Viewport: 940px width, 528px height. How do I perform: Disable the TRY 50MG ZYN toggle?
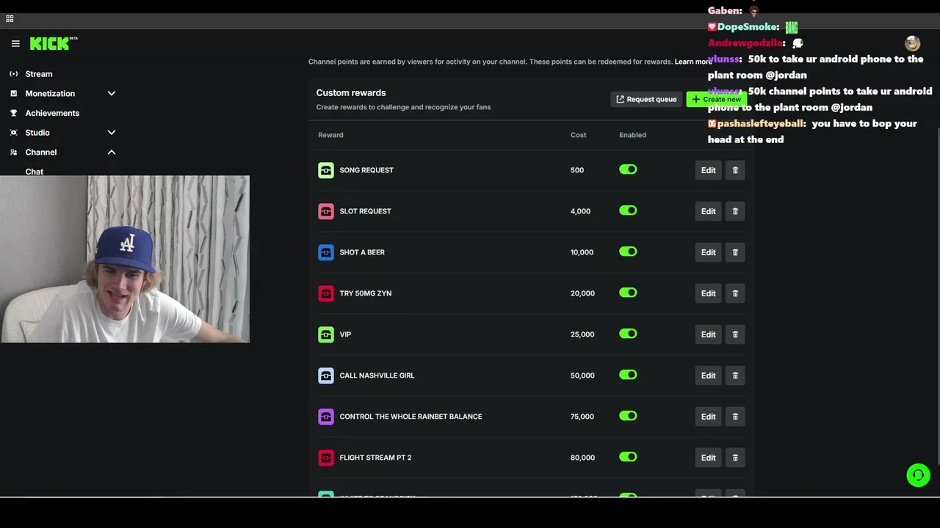pos(628,293)
